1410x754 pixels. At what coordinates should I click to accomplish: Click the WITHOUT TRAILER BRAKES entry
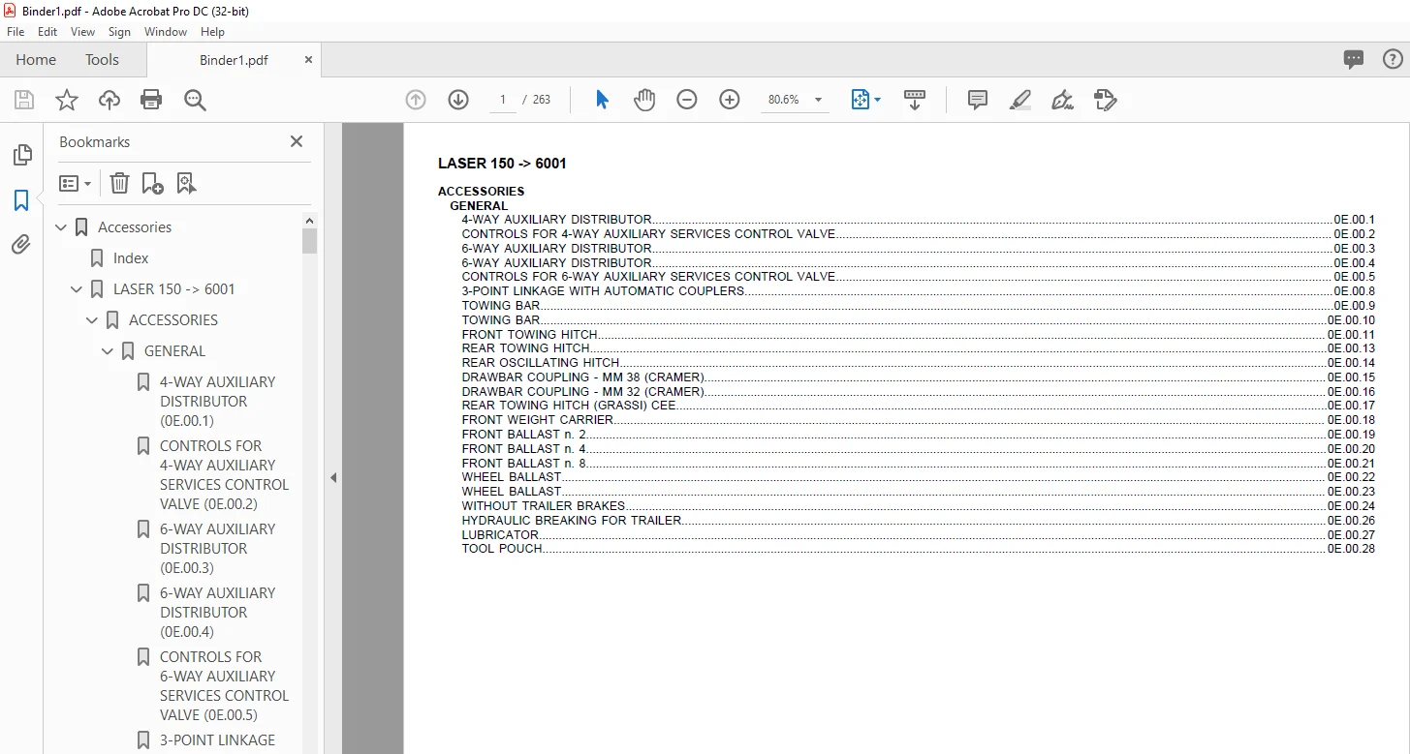(x=918, y=506)
